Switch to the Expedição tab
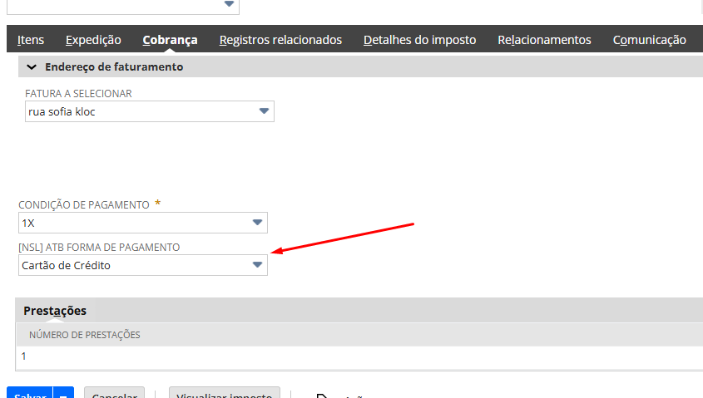Image resolution: width=703 pixels, height=398 pixels. click(x=93, y=40)
